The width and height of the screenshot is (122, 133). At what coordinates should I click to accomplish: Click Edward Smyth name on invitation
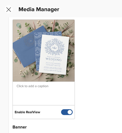click(53, 65)
